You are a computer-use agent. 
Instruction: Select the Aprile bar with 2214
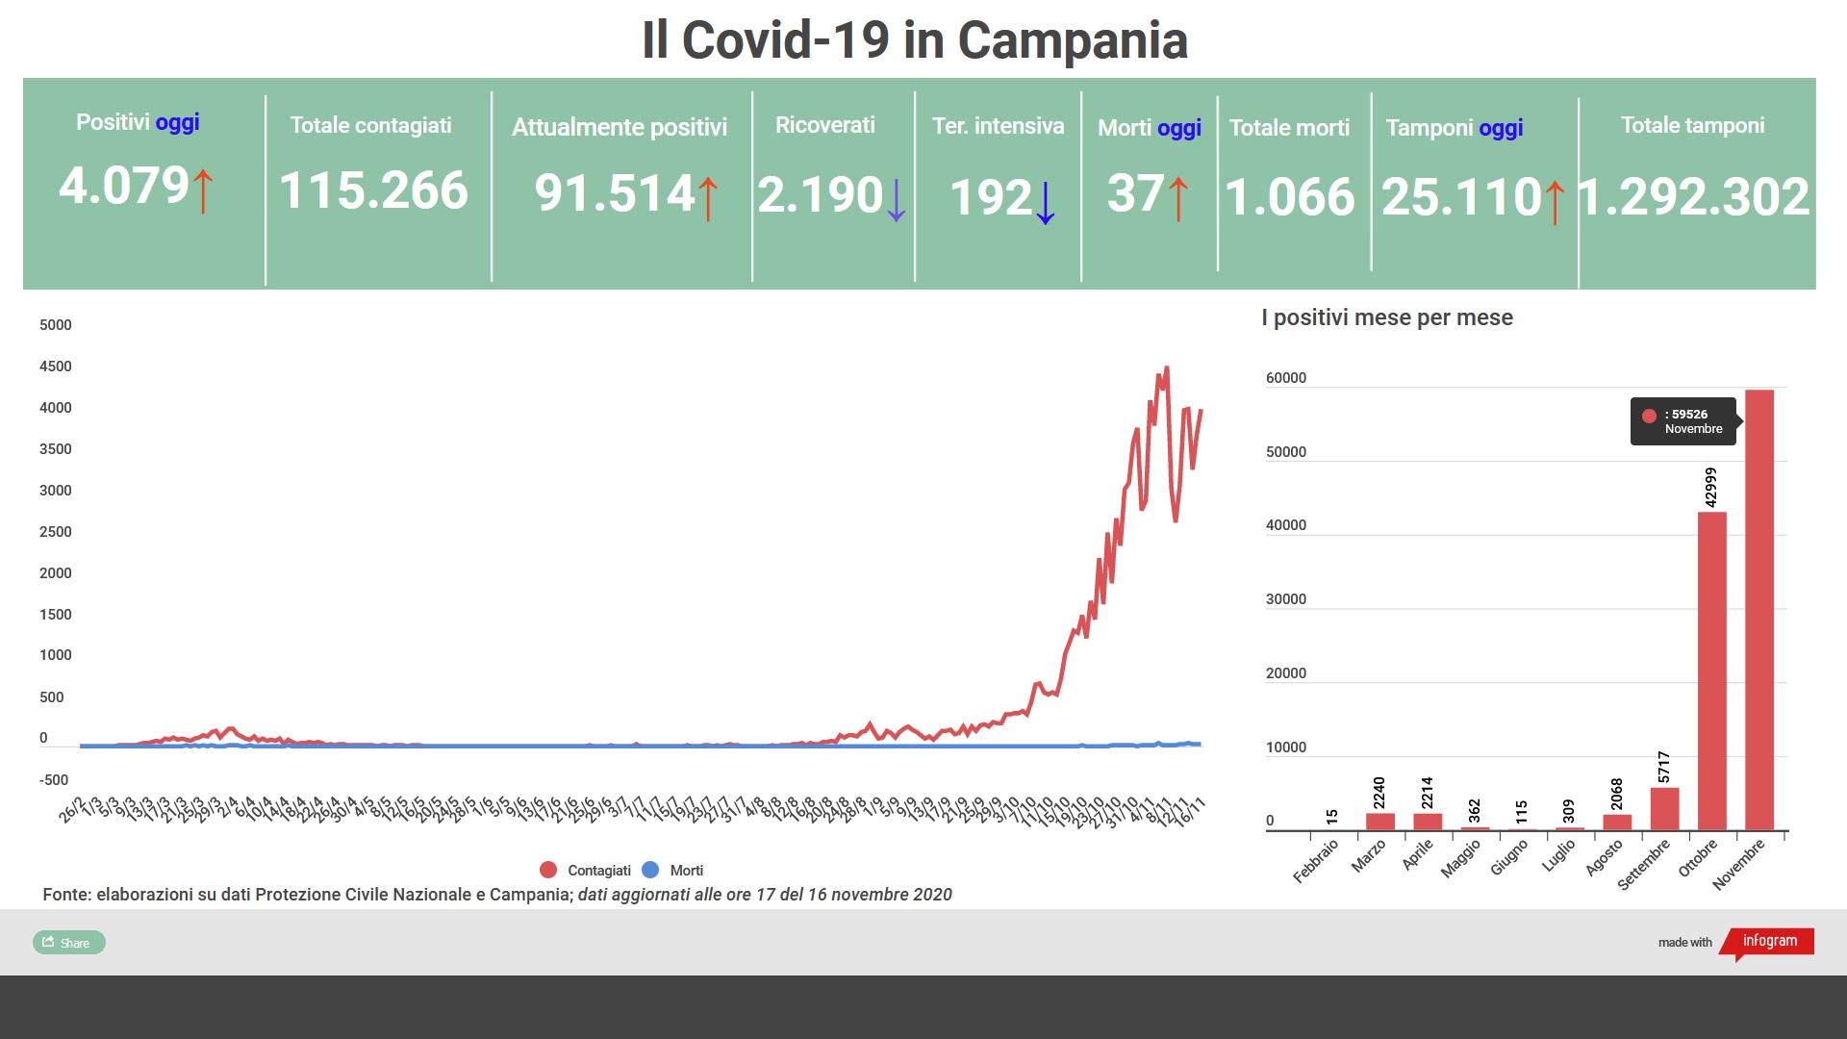[x=1428, y=822]
